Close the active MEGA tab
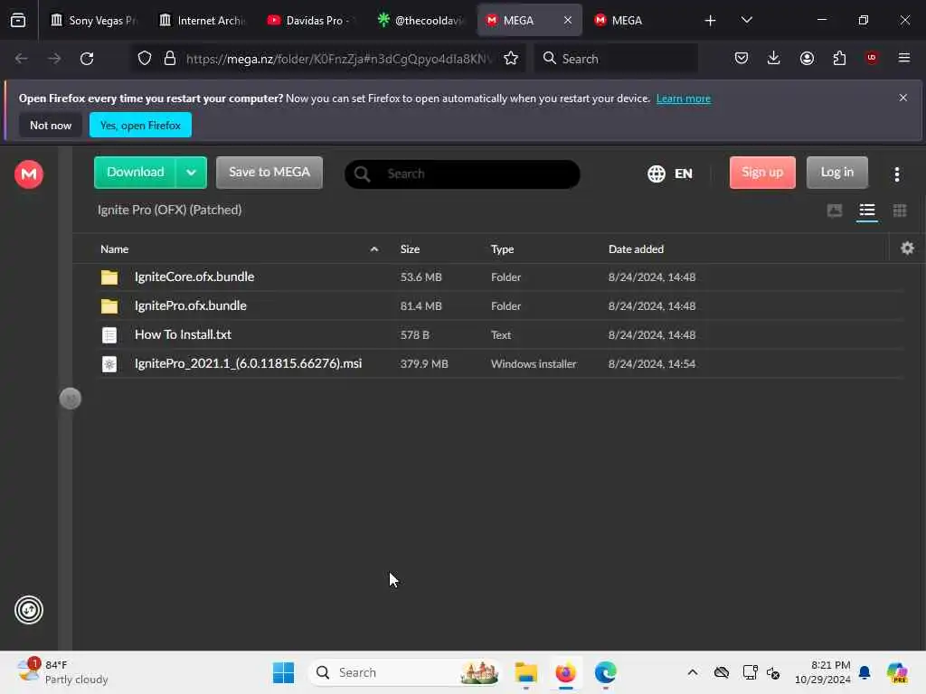This screenshot has width=926, height=694. [568, 20]
